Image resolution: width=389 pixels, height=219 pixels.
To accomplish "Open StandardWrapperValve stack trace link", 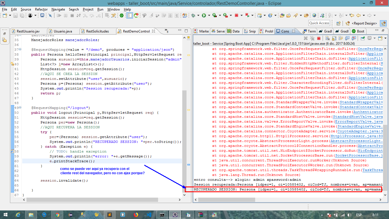I will (x=361, y=102).
